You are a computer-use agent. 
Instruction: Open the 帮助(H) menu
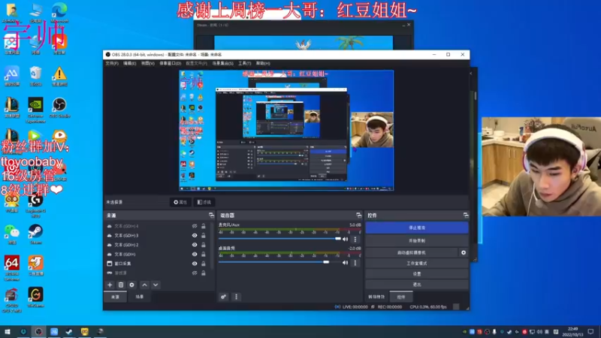[263, 63]
